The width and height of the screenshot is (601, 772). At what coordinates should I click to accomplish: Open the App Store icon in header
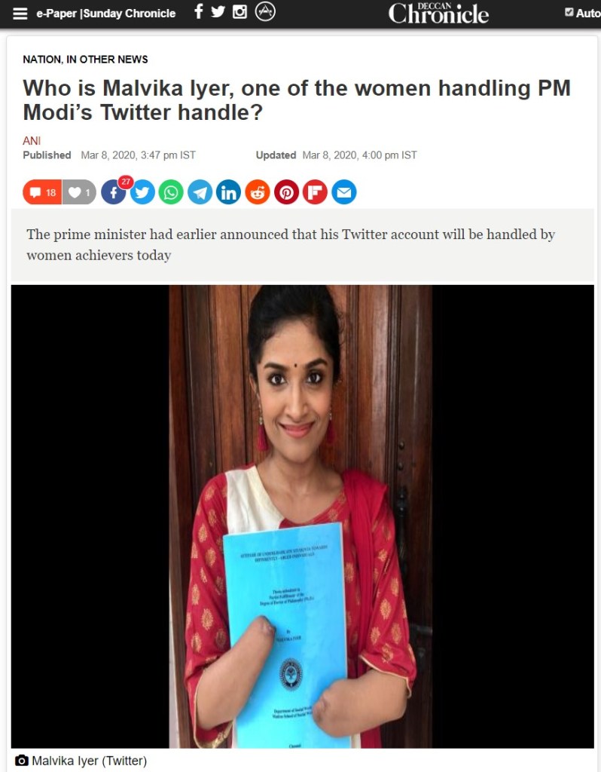(265, 11)
